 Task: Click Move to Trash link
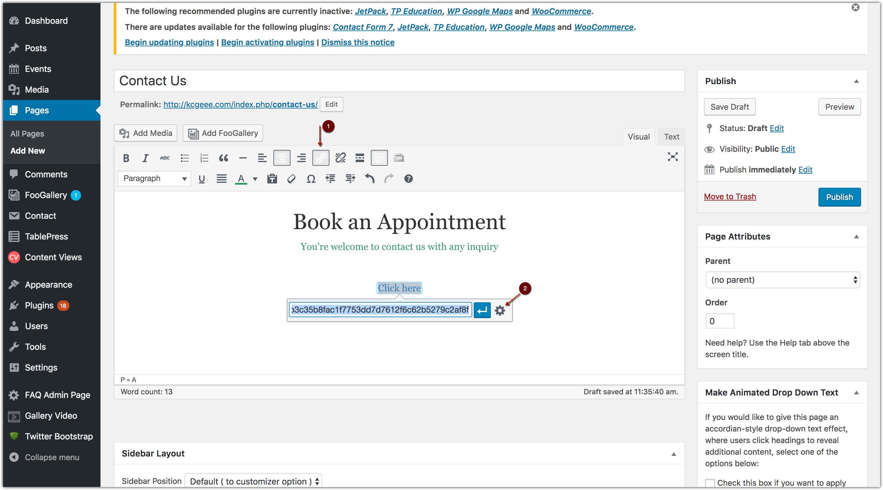click(x=730, y=197)
